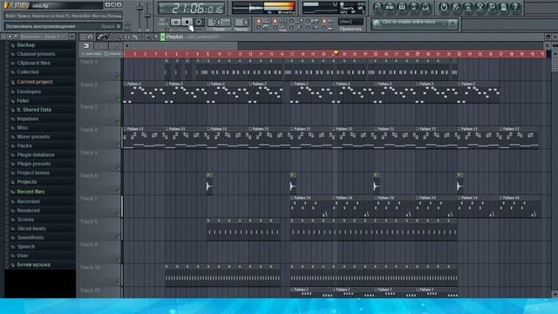Open the Файл menu
Screen dimensions: 558x314
[10, 16]
